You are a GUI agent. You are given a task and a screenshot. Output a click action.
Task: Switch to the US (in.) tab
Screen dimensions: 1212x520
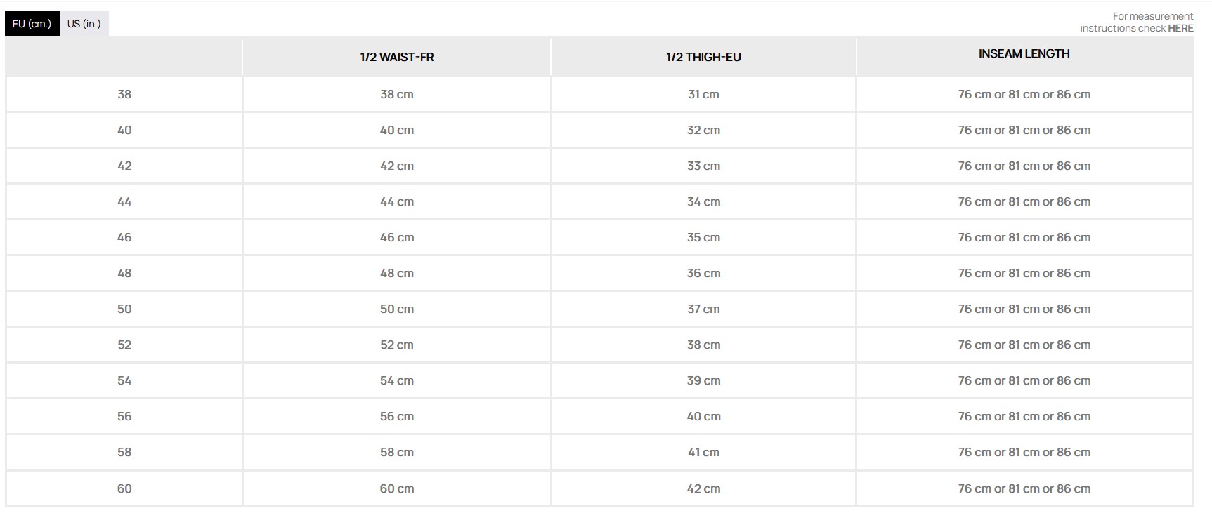(x=84, y=24)
